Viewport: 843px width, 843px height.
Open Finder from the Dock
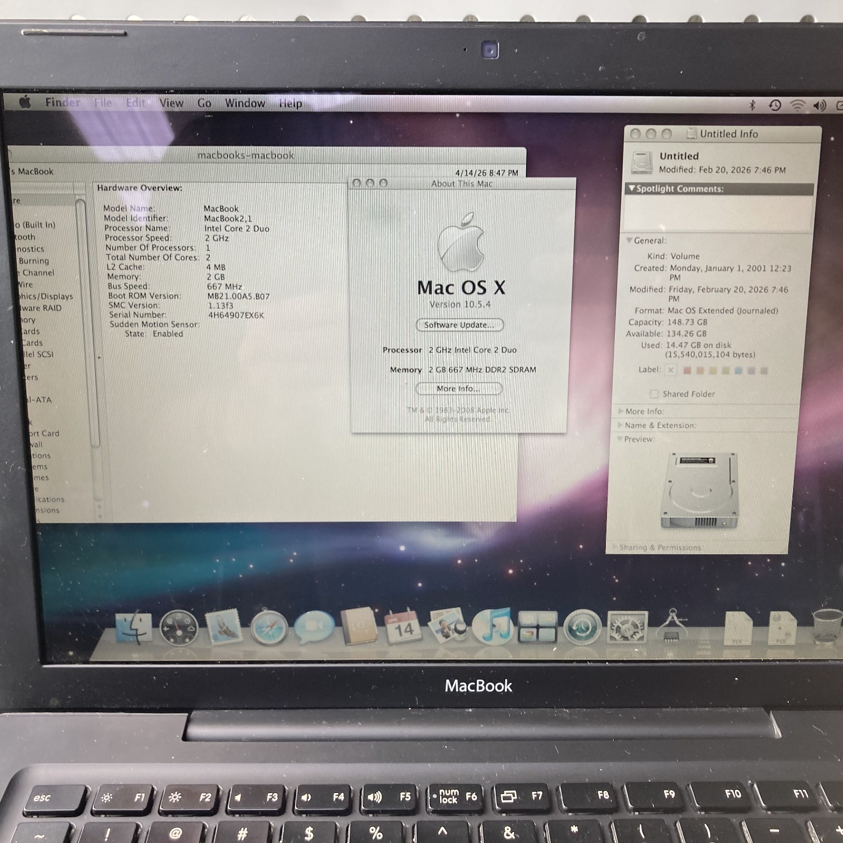click(133, 628)
